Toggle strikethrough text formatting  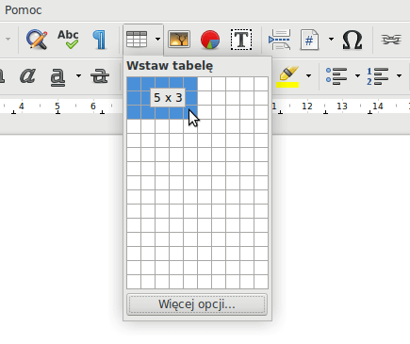point(100,76)
